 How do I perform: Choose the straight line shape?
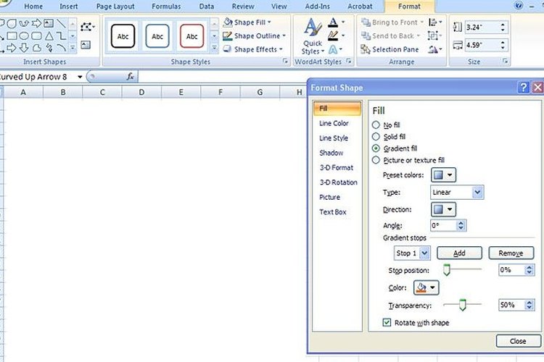(61, 24)
